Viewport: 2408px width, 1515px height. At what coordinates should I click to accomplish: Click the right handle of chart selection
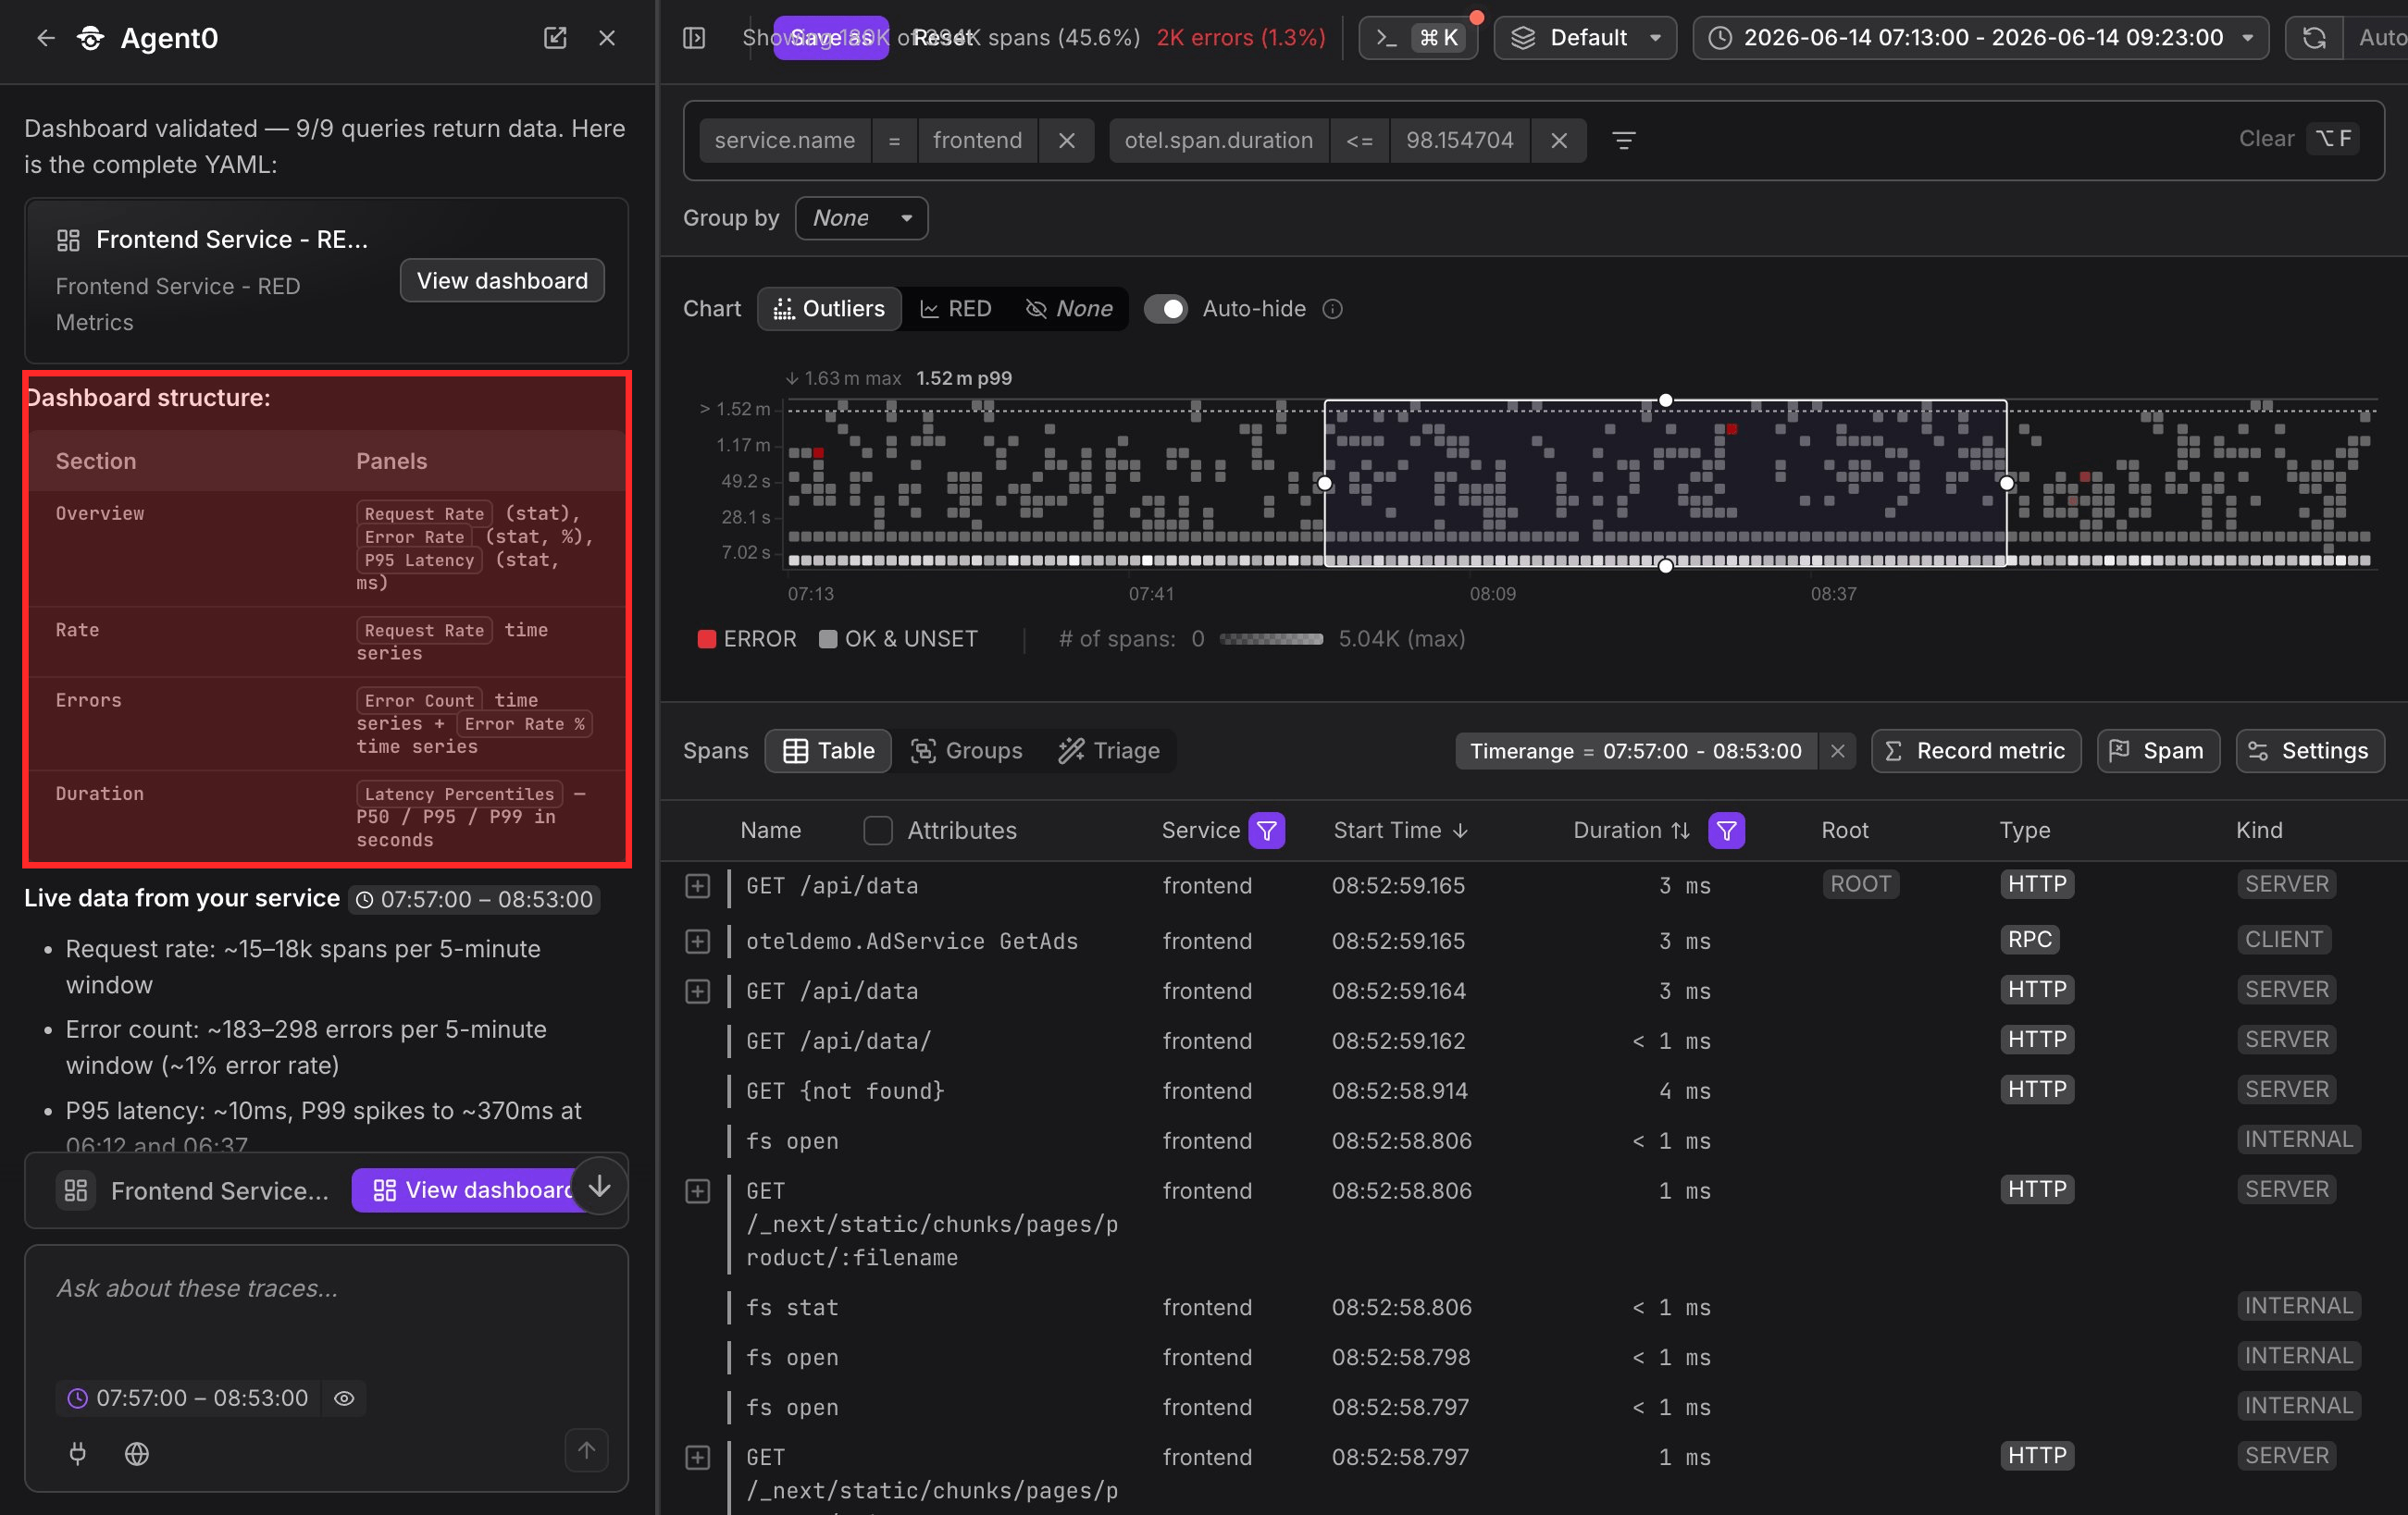(x=2007, y=484)
